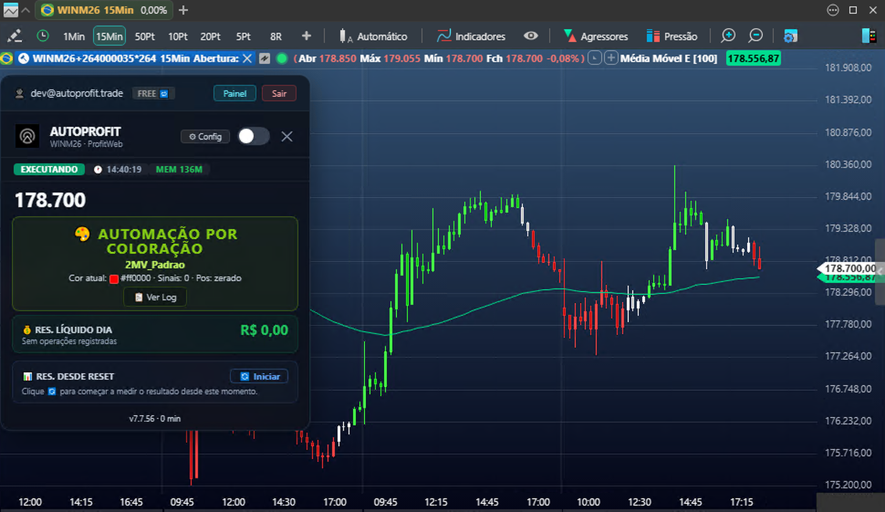Toggle indicator visibility eye icon
The image size is (885, 512).
[x=531, y=36]
